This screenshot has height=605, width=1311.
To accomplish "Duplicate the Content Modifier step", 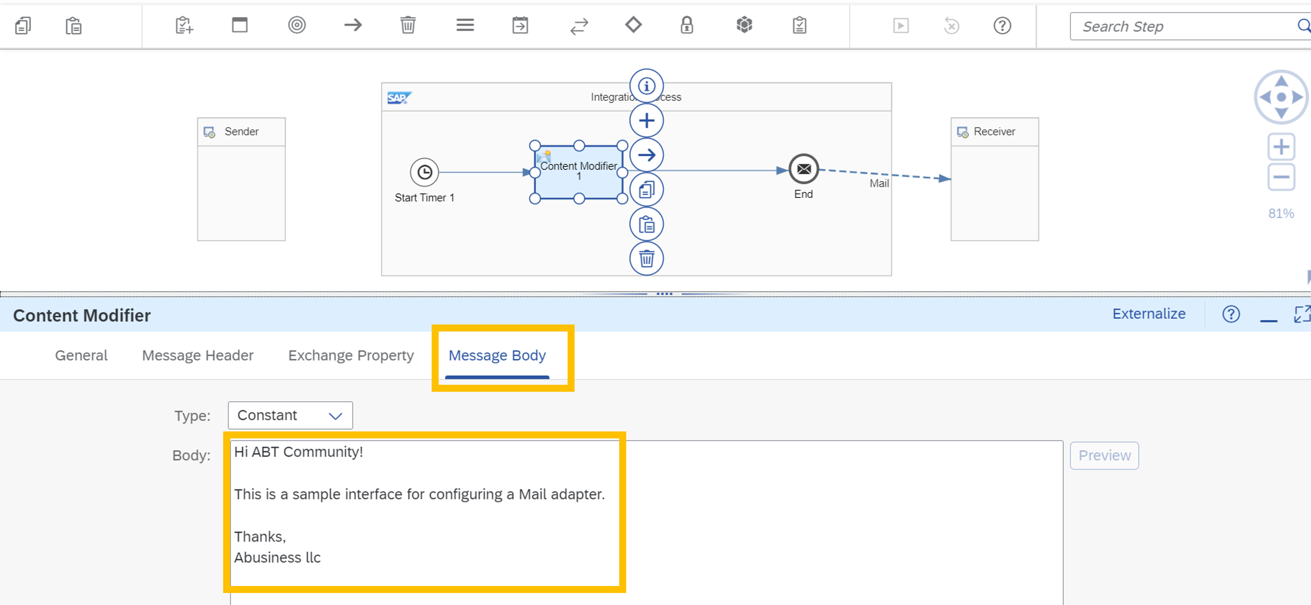I will 646,189.
